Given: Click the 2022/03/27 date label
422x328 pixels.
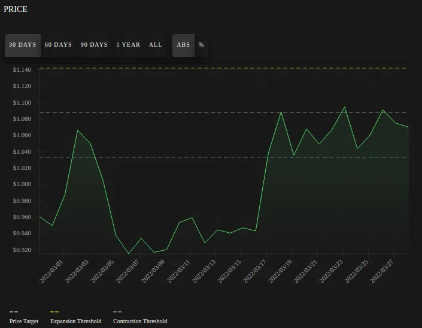Looking at the screenshot, I should 382,271.
